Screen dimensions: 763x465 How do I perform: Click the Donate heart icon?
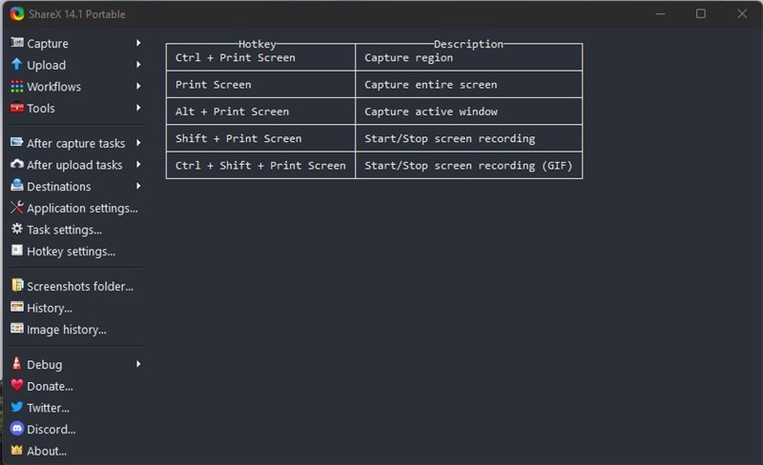point(16,386)
